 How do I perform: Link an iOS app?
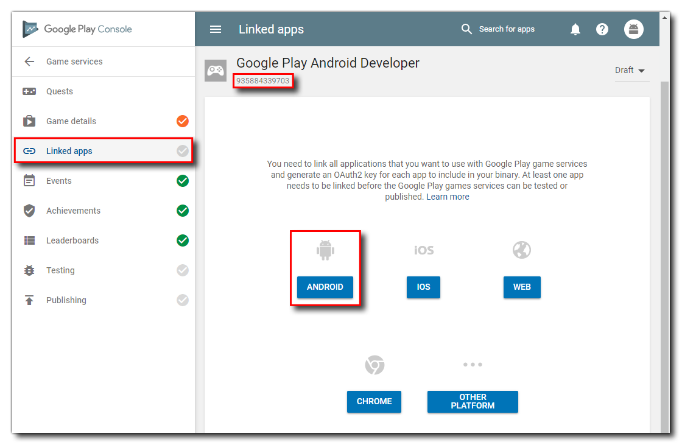(423, 287)
